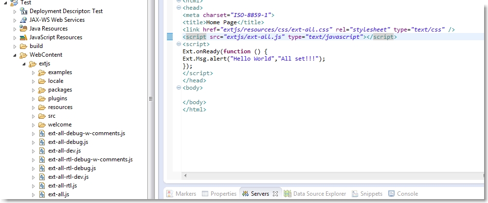Select the ext-all-dev.js file

click(64, 151)
